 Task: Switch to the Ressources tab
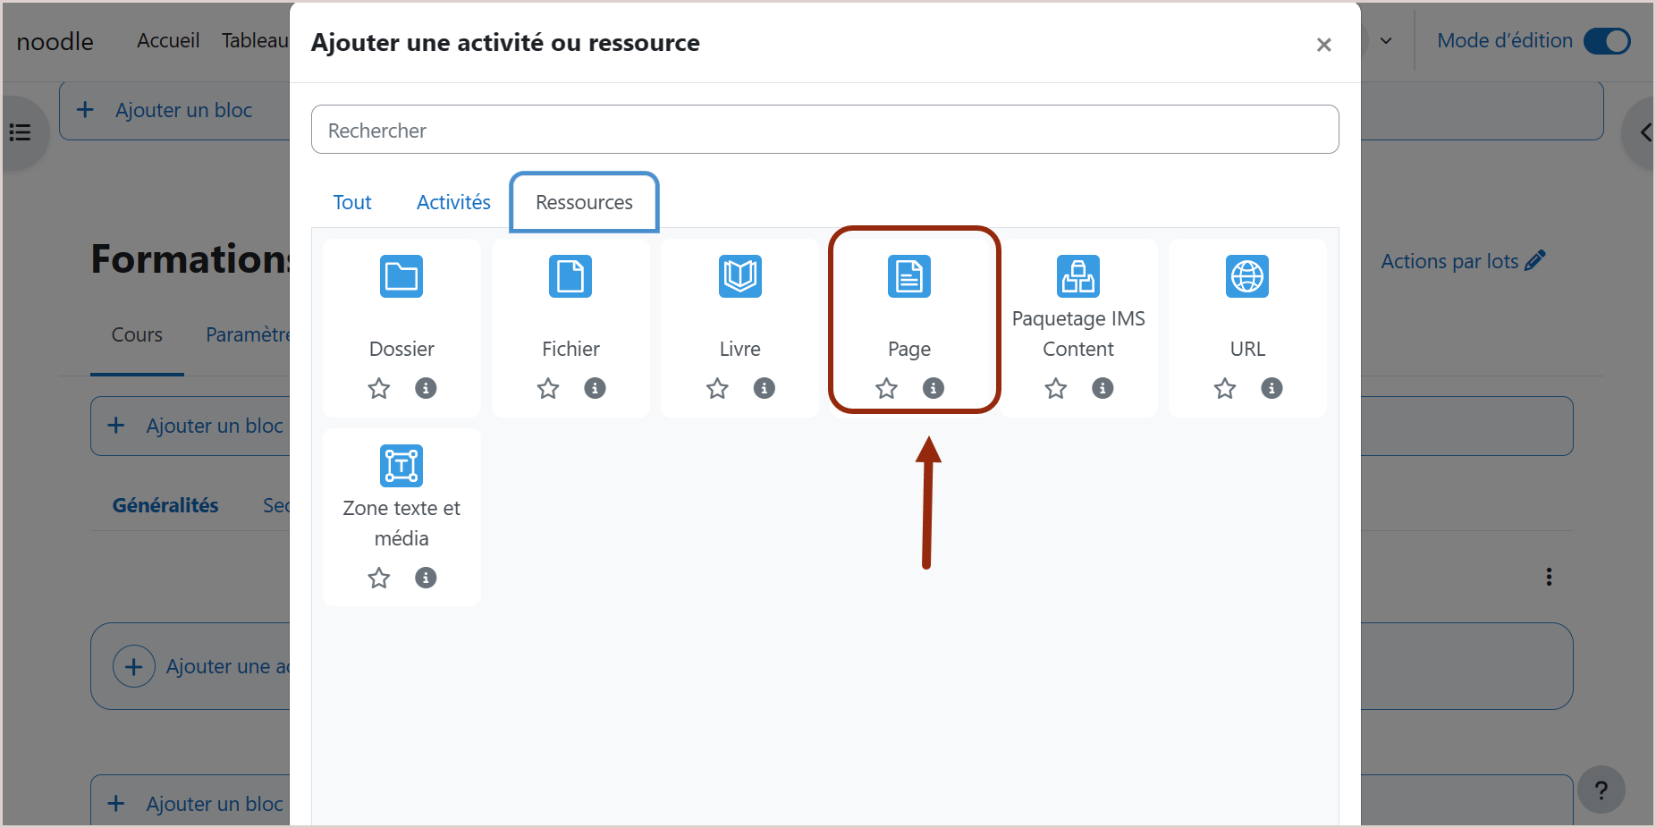(584, 202)
